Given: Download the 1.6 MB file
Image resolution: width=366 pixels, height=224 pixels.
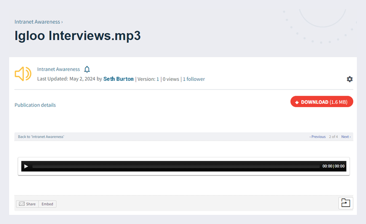Looking at the screenshot, I should [322, 101].
